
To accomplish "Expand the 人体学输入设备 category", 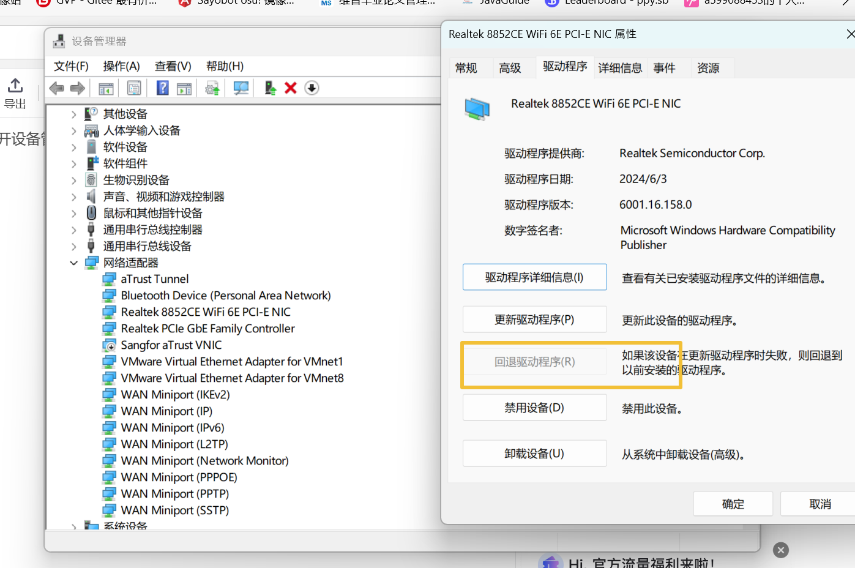I will pos(74,130).
